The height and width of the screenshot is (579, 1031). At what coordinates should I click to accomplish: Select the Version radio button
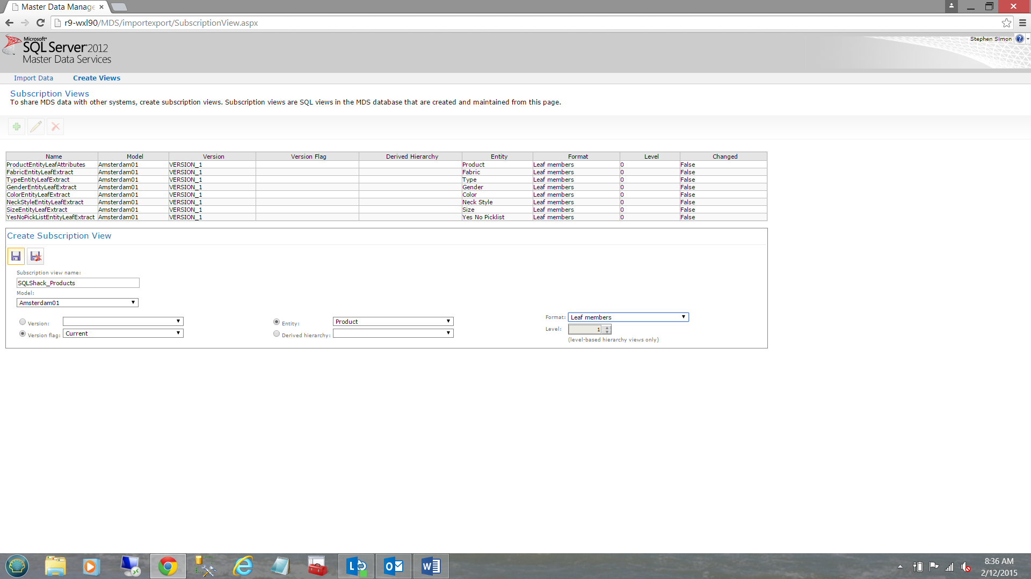(23, 322)
